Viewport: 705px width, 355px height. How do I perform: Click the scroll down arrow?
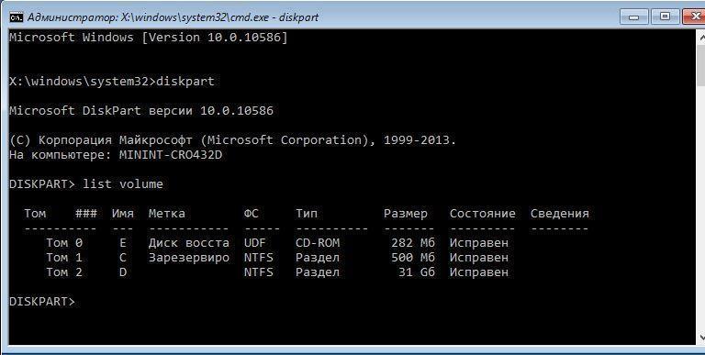701,337
